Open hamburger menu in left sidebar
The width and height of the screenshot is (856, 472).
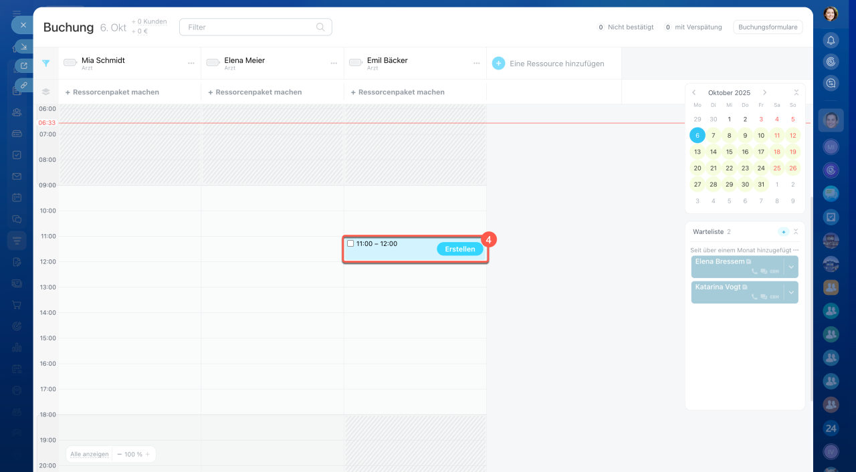[x=17, y=13]
